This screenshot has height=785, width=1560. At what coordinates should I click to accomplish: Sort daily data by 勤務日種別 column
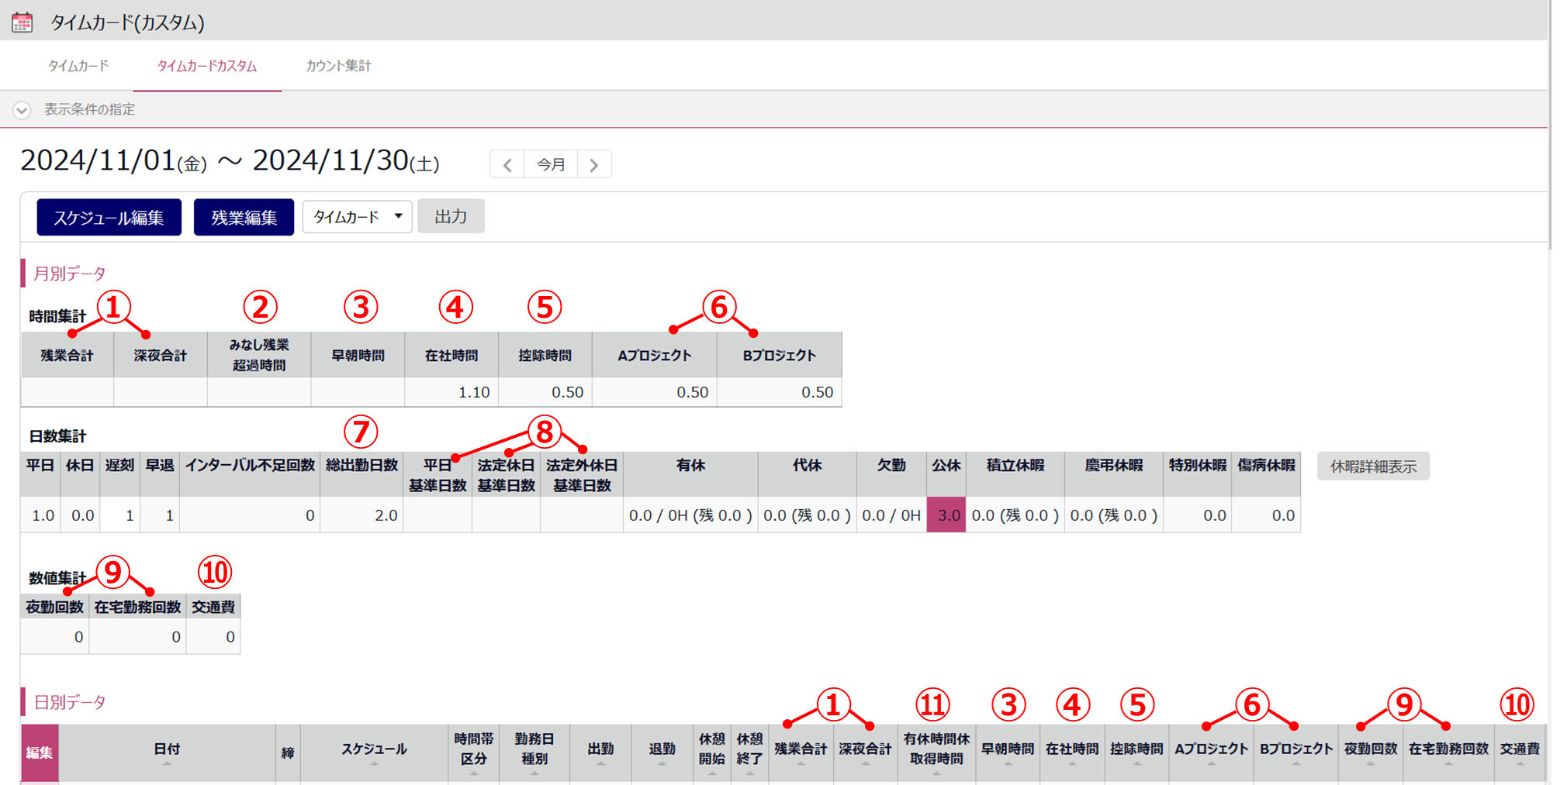tap(534, 752)
